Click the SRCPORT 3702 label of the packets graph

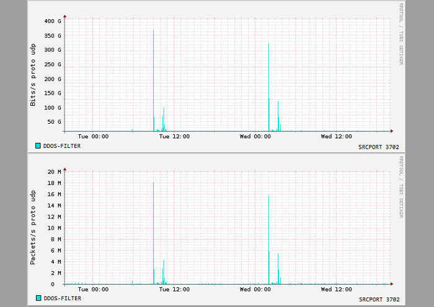tap(379, 299)
